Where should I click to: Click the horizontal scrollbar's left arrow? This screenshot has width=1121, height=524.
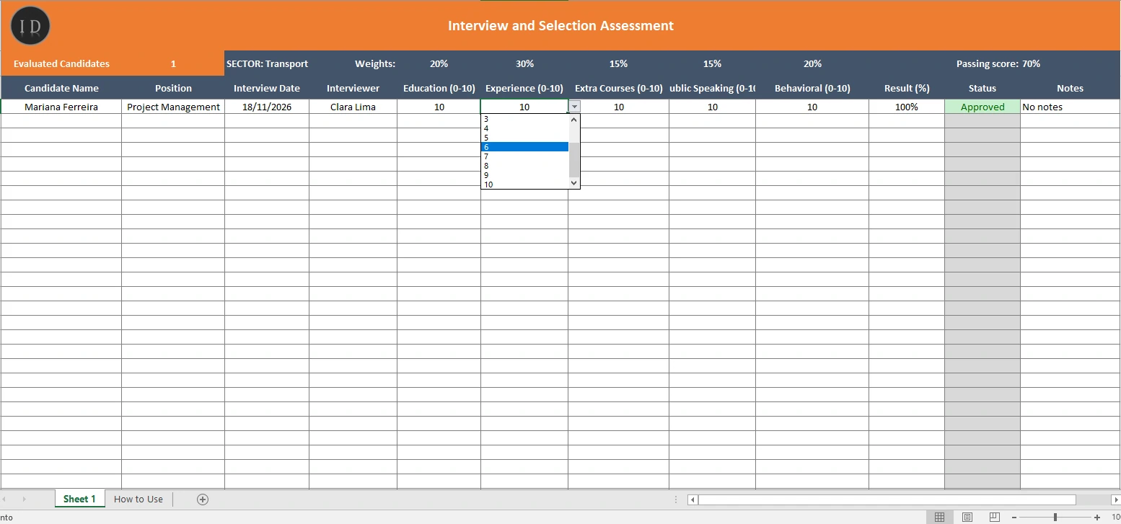click(x=693, y=499)
